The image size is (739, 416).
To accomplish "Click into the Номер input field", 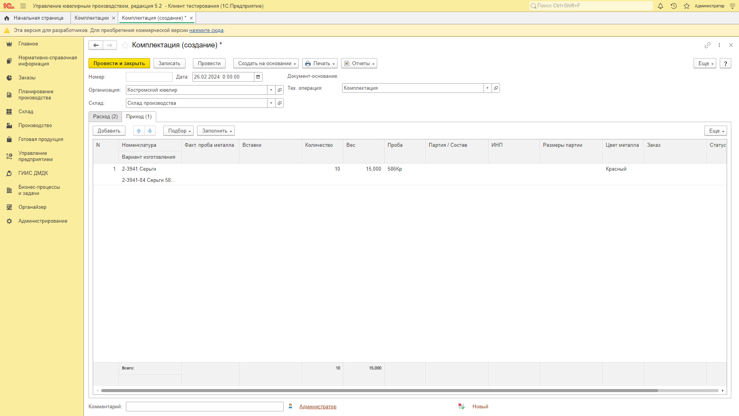I will pos(149,77).
